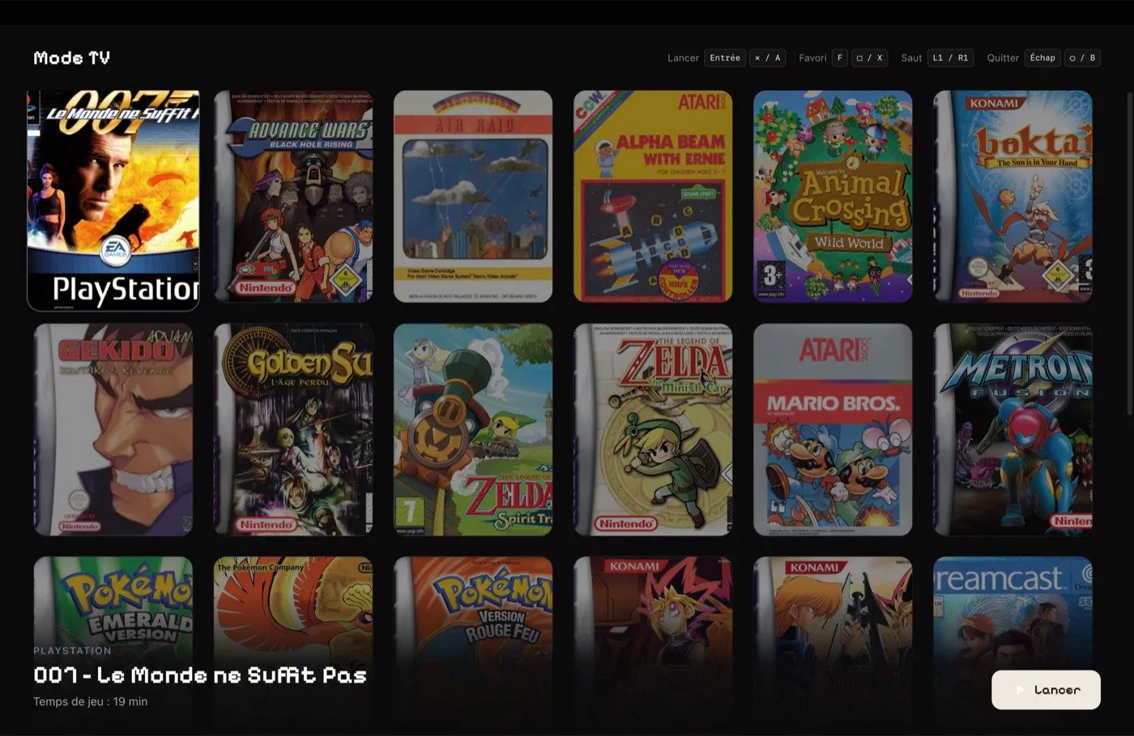Select the Metroid Fusion cover
The height and width of the screenshot is (736, 1134).
point(1013,430)
